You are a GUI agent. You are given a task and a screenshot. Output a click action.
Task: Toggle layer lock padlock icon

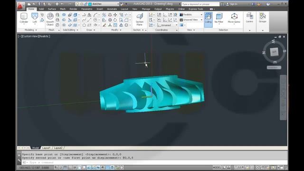point(85,4)
